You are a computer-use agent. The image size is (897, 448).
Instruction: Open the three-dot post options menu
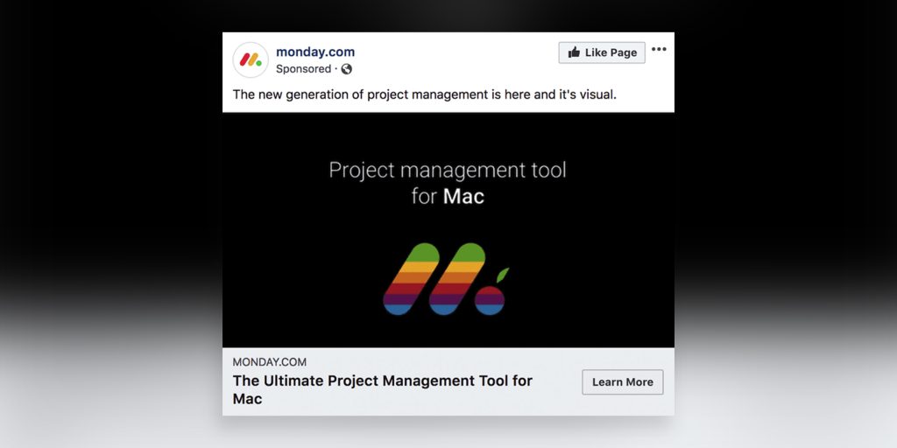[659, 49]
